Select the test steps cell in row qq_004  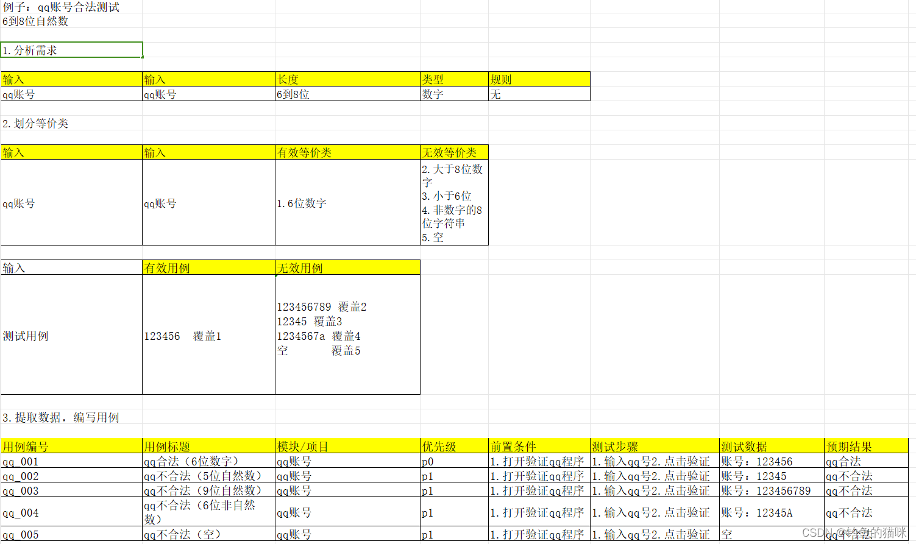coord(655,512)
